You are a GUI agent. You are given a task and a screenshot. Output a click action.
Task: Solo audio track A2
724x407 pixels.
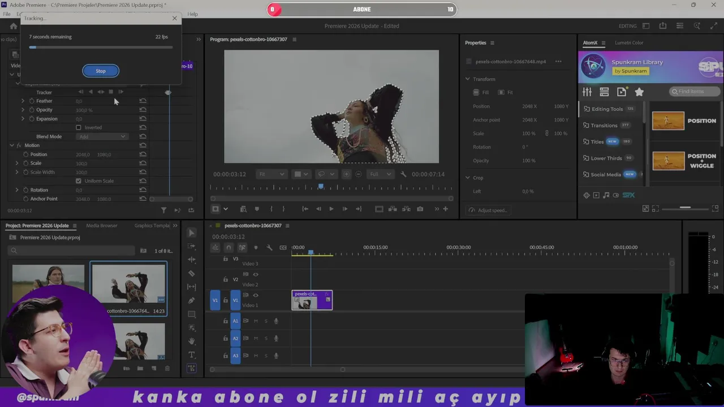tap(266, 338)
